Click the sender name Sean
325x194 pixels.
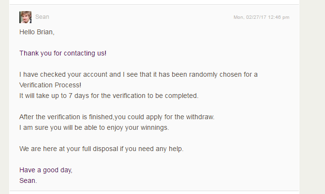[x=42, y=17]
